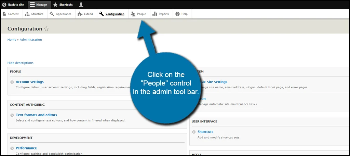350x156 pixels.
Task: Click the Back to site arrow icon
Action: pos(4,5)
